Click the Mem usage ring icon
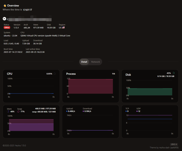 8,111
